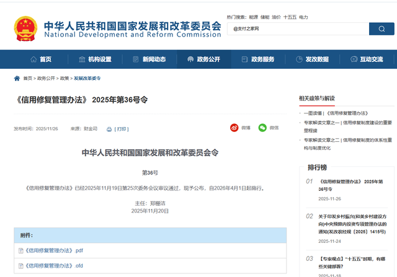Screen dimensions: 397x277
Task: Open 专家解读文章之一 related link
Action: [x=348, y=126]
